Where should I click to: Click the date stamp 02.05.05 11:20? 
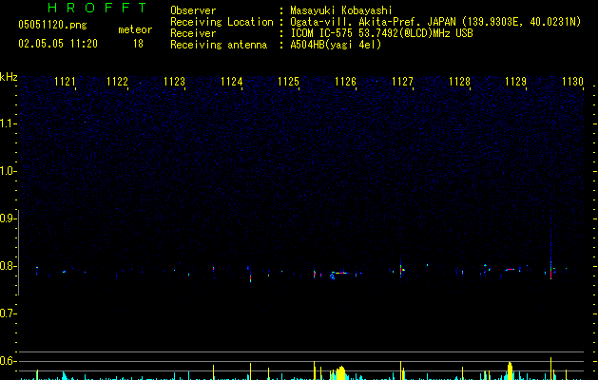(x=58, y=44)
